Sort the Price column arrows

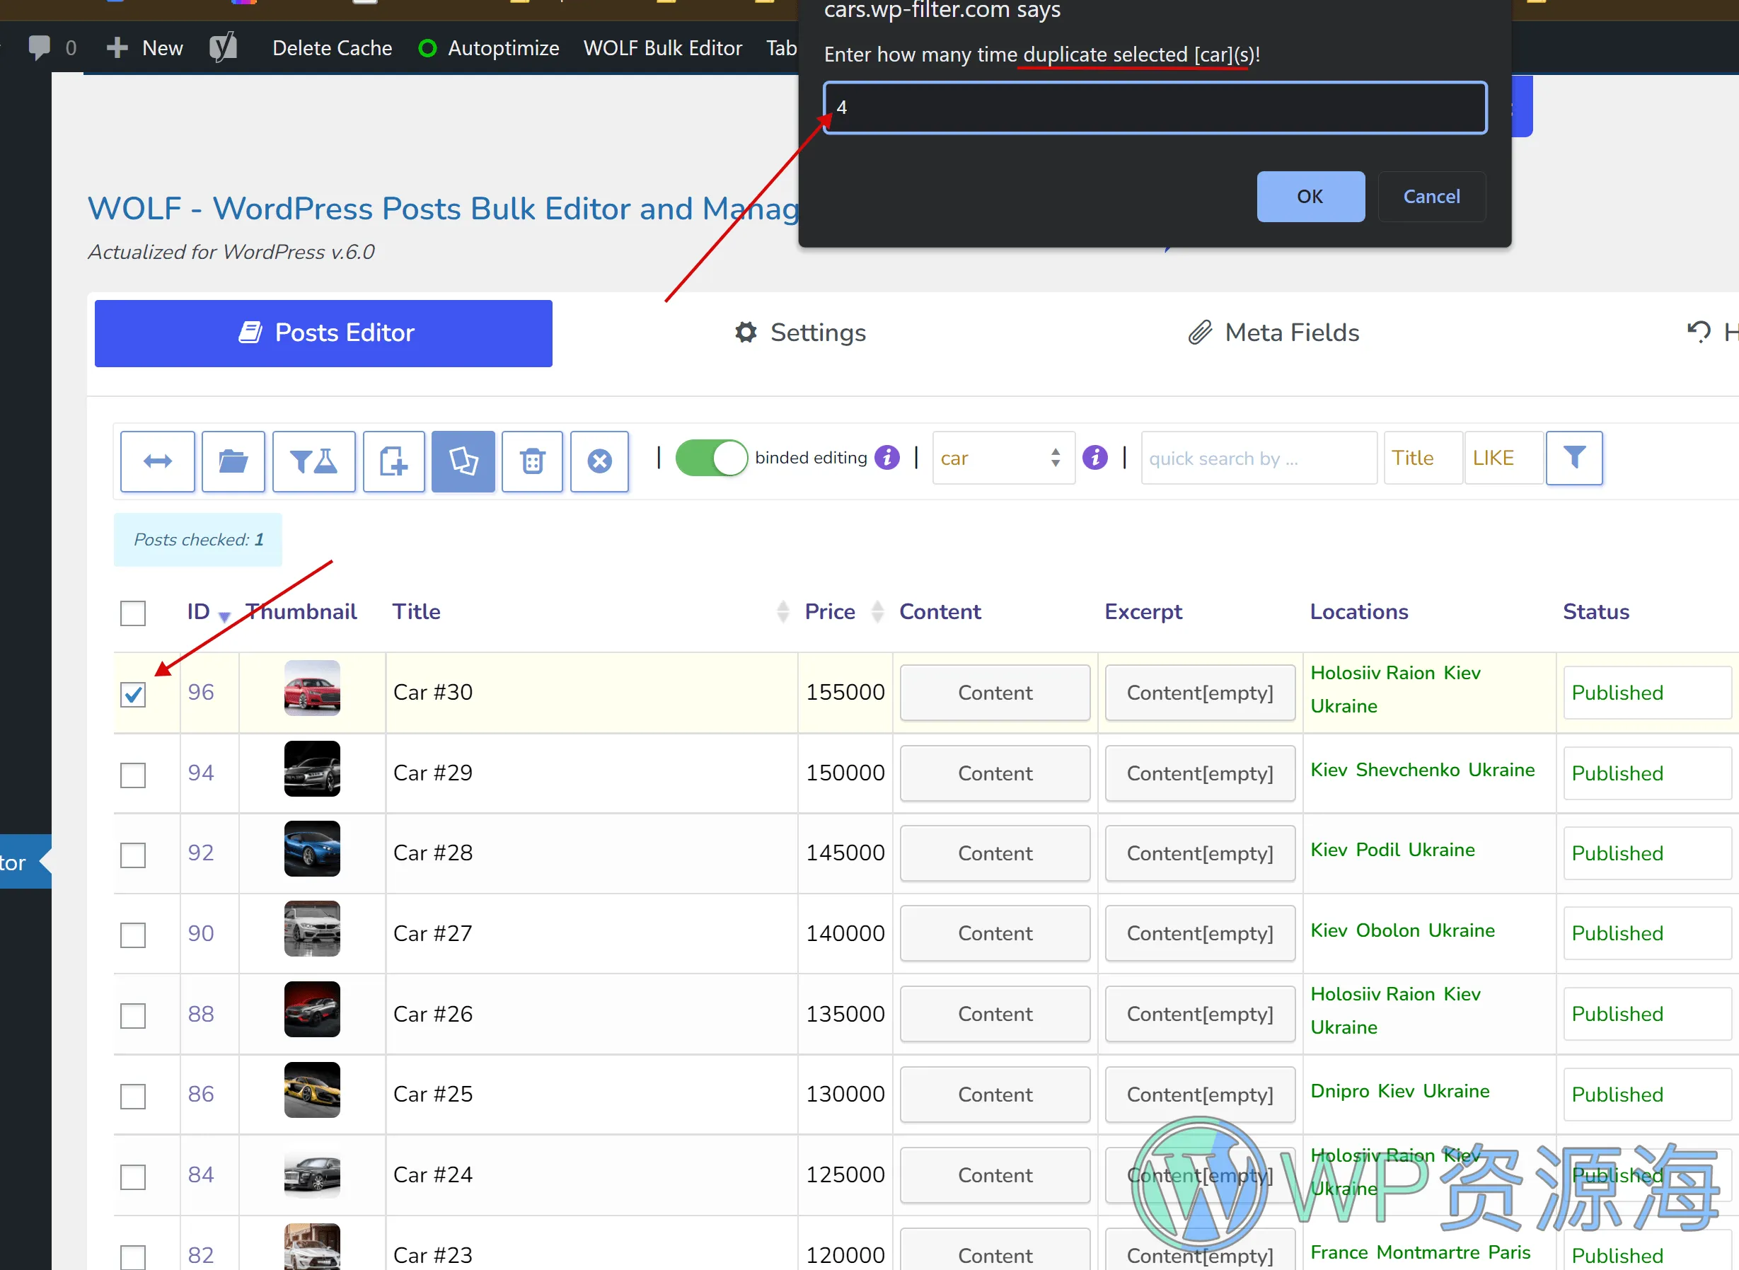[877, 612]
